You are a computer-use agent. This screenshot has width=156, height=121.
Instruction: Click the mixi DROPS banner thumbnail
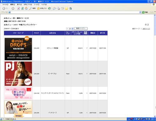click(18, 48)
